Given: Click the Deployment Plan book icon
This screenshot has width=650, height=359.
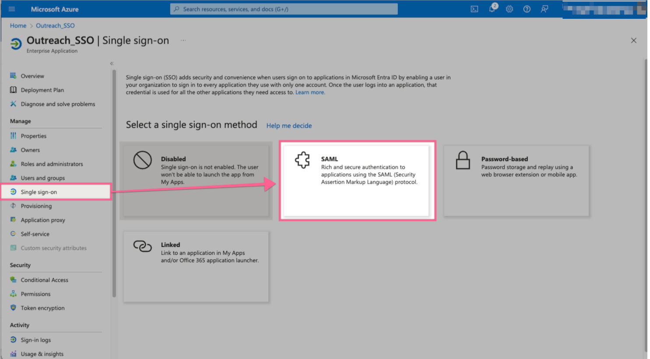Looking at the screenshot, I should coord(13,90).
